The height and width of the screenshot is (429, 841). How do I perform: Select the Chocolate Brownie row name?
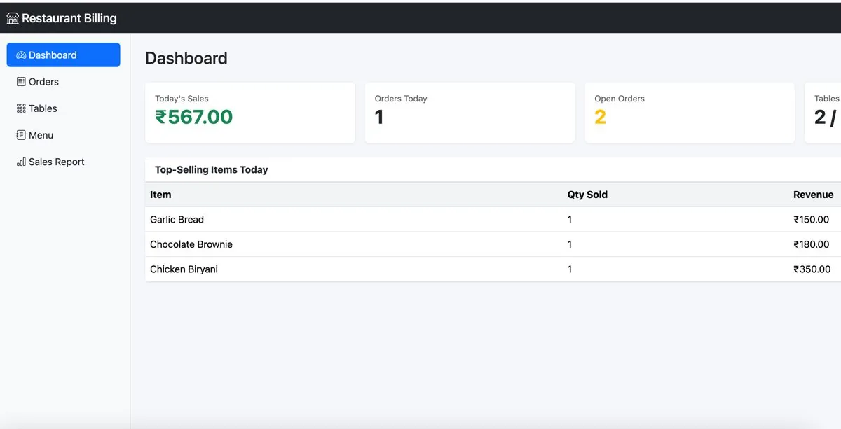pos(191,244)
